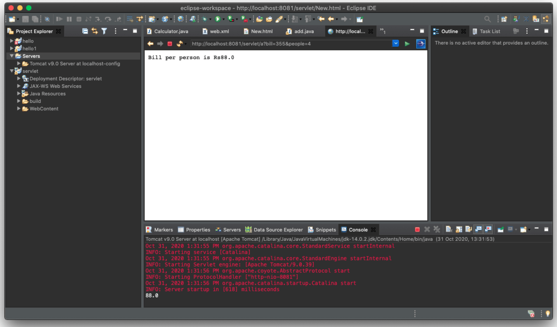
Task: Open the Project Explorer filter funnel icon
Action: point(104,31)
